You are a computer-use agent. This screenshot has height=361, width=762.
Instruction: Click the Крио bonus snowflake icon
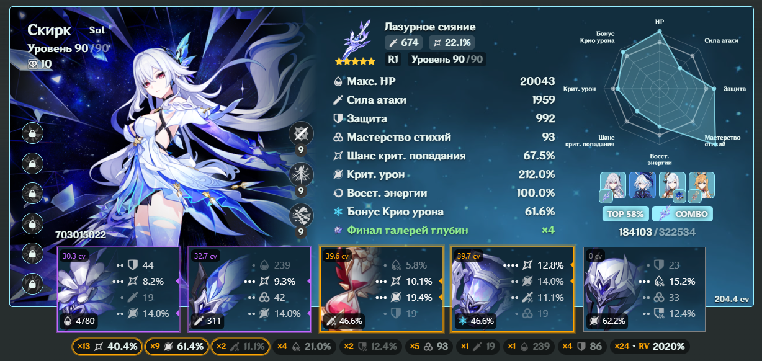tap(338, 212)
